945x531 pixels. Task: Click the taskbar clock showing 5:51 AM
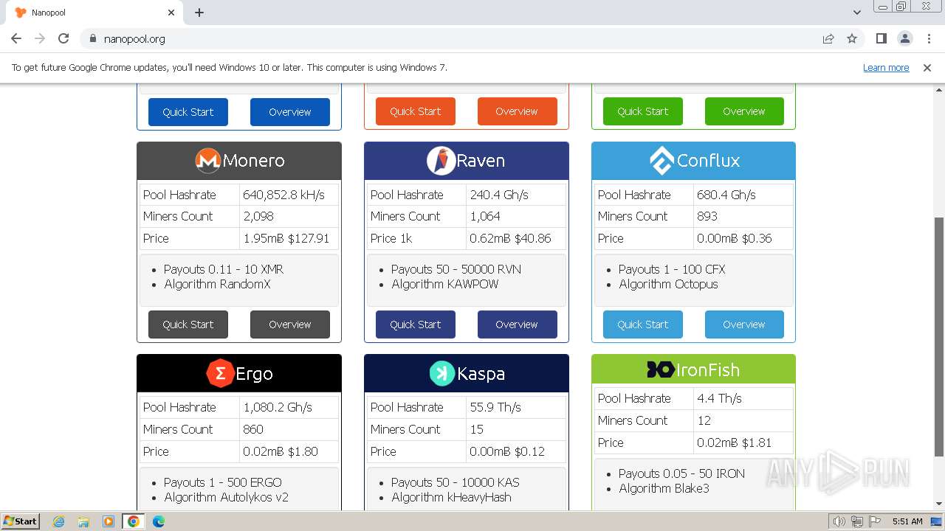coord(907,521)
